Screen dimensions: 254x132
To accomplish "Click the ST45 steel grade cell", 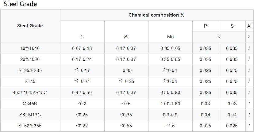I will click(x=30, y=81).
